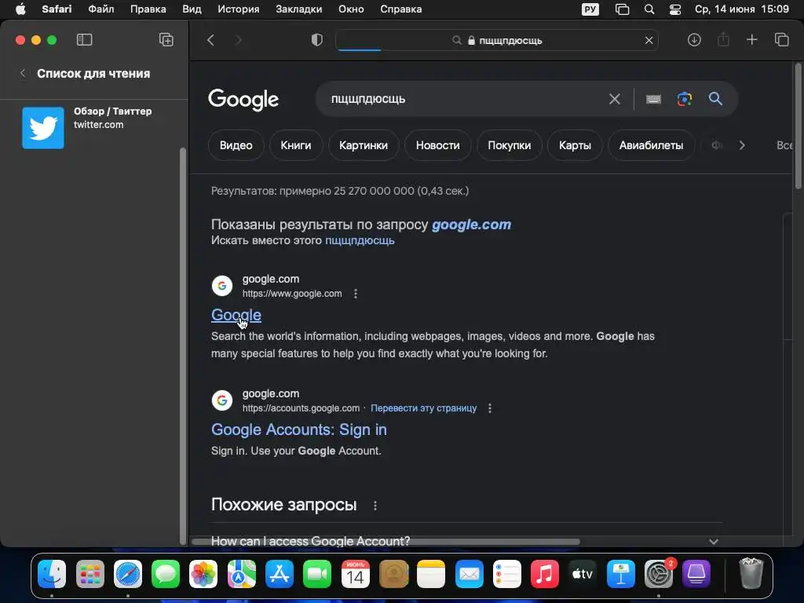Open the Apple menu

(20, 9)
